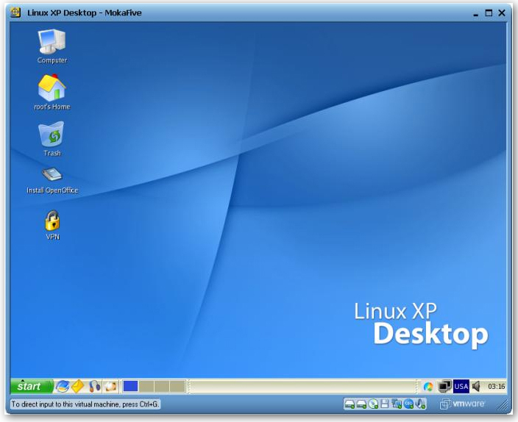Click the 03:16 taskbar clock

point(496,386)
